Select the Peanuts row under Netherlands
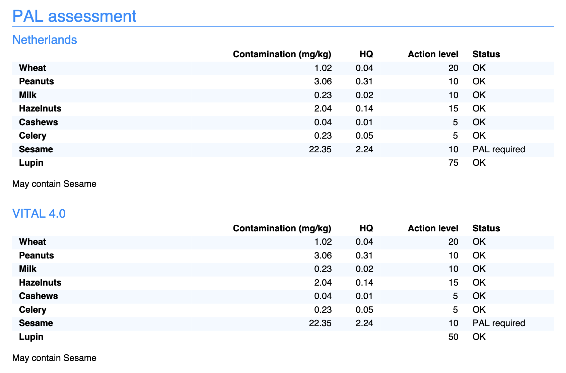The image size is (566, 373). (x=36, y=81)
